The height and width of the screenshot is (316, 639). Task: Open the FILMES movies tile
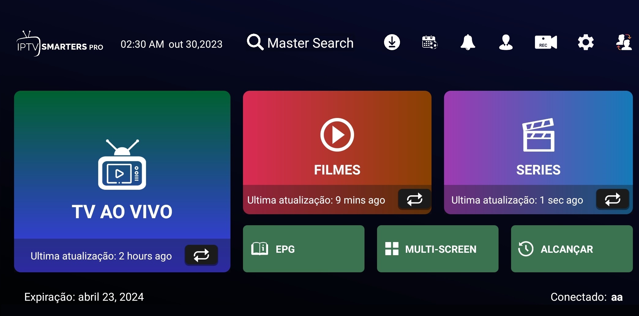(x=337, y=141)
